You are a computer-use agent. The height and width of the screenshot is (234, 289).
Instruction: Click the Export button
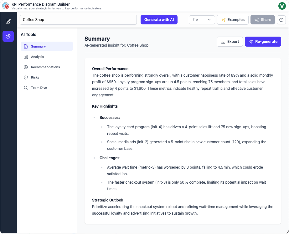pos(230,42)
